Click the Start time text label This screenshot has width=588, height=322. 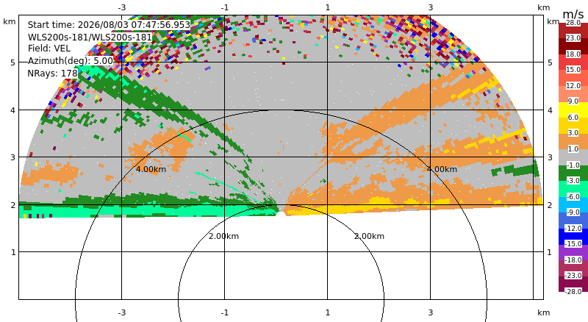[x=109, y=25]
